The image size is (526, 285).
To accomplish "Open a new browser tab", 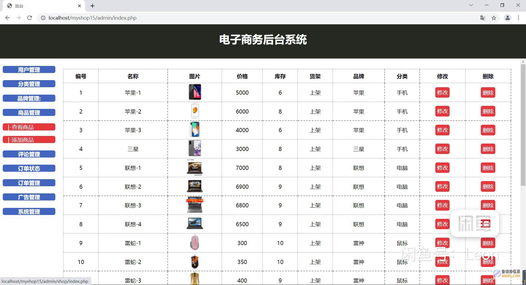I will click(x=92, y=6).
